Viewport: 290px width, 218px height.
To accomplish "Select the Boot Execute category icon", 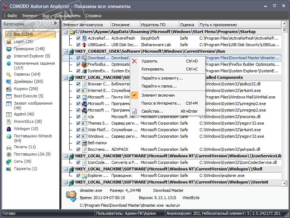I will click(9, 96).
